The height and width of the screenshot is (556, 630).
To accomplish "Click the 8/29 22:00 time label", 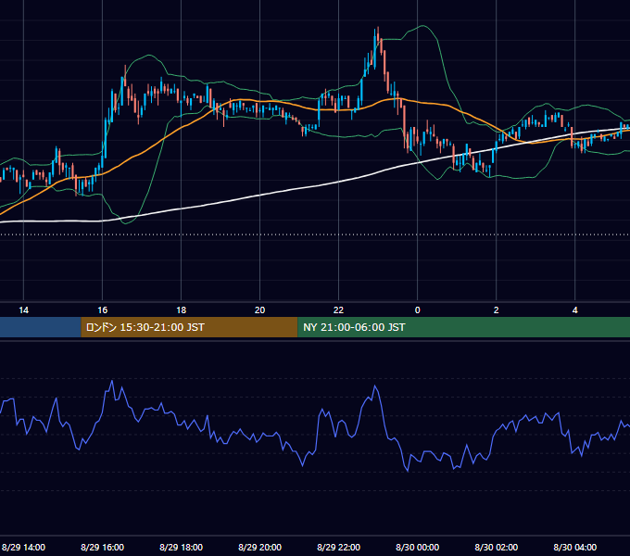I will pyautogui.click(x=339, y=547).
